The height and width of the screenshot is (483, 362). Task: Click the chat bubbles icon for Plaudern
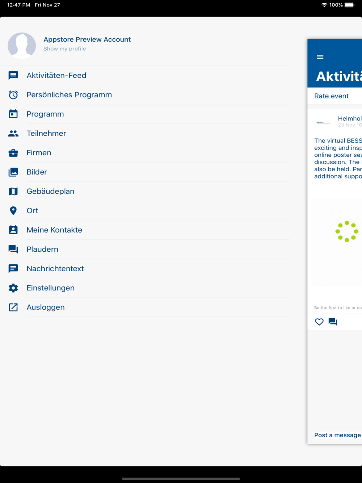13,249
